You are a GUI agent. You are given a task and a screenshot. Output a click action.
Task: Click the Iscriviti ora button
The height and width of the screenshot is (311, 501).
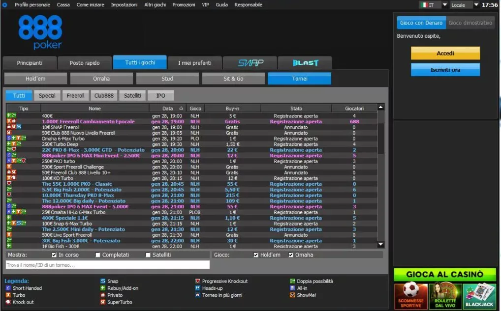click(x=445, y=70)
